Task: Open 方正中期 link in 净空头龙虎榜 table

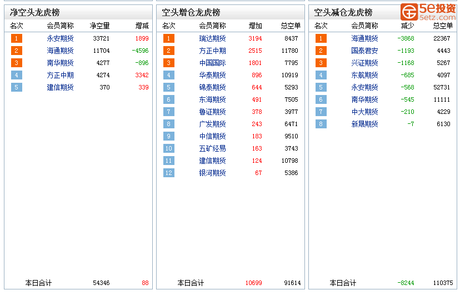Action: (x=60, y=75)
